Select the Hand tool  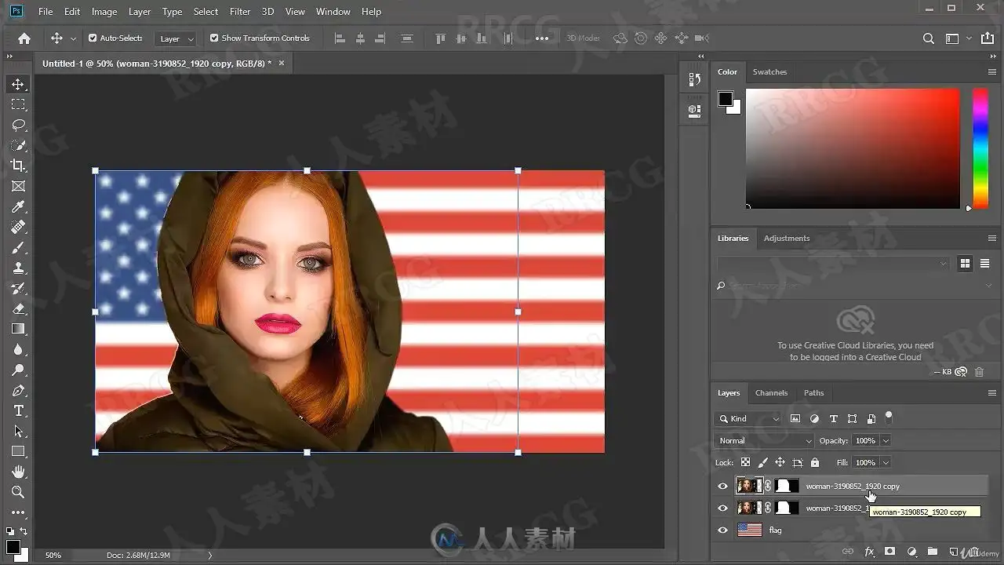click(18, 472)
